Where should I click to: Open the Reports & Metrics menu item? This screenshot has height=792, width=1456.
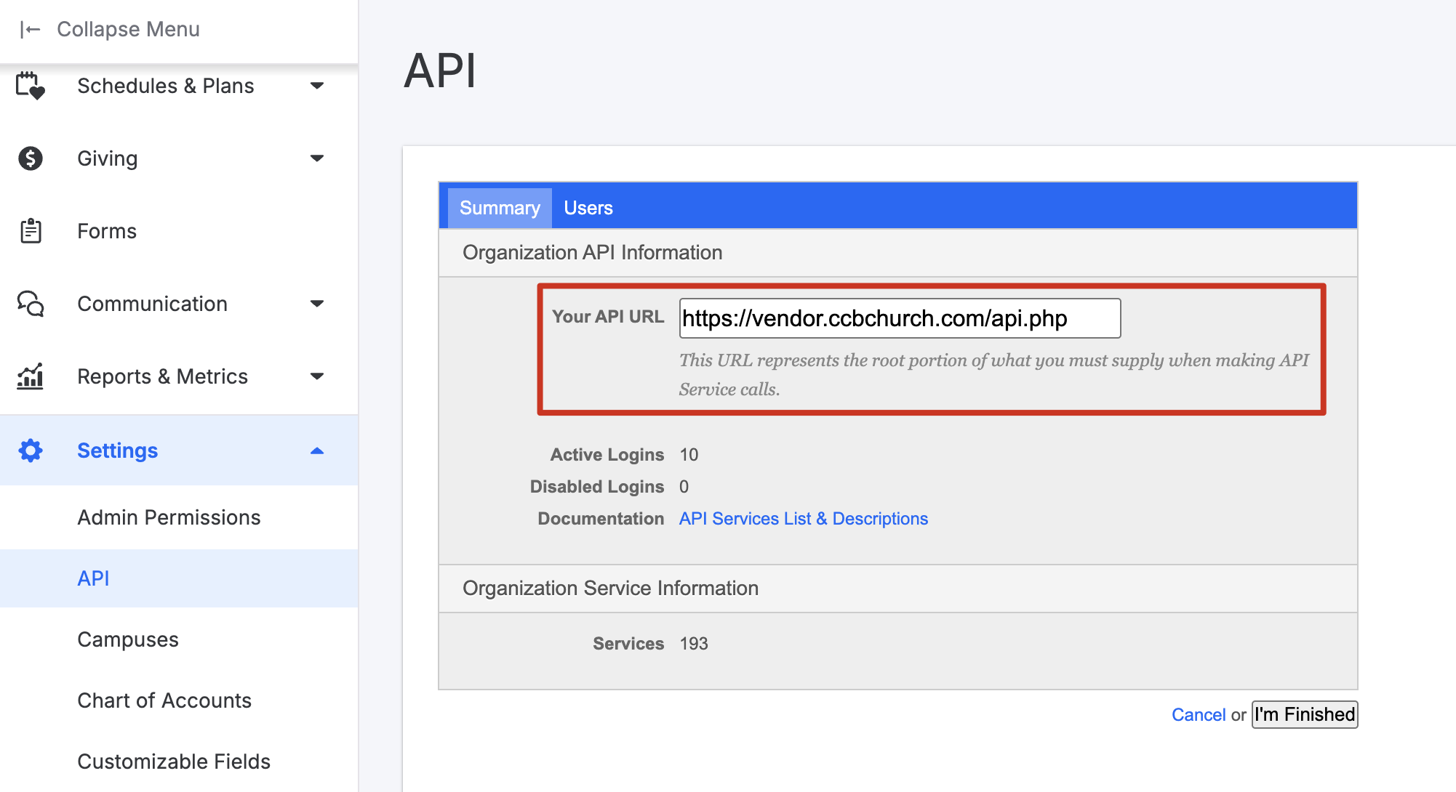(x=163, y=376)
